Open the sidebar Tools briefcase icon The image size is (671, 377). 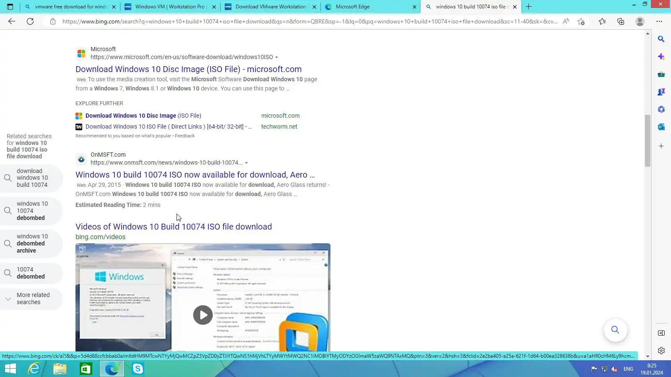(x=661, y=75)
